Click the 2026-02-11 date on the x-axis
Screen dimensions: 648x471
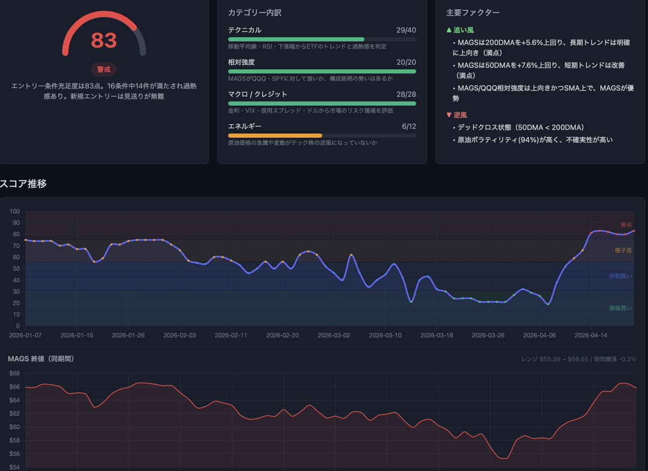click(x=231, y=335)
